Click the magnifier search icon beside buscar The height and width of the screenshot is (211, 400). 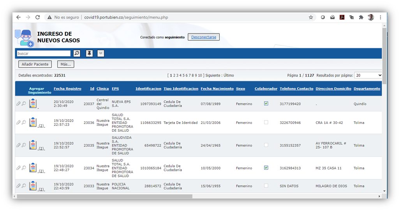pos(77,54)
